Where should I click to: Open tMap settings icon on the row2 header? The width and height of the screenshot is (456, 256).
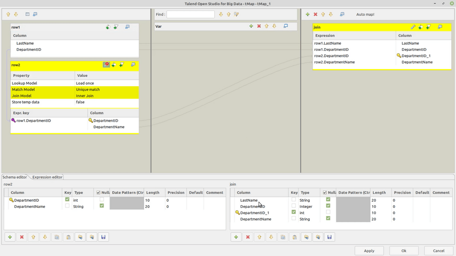tap(106, 65)
